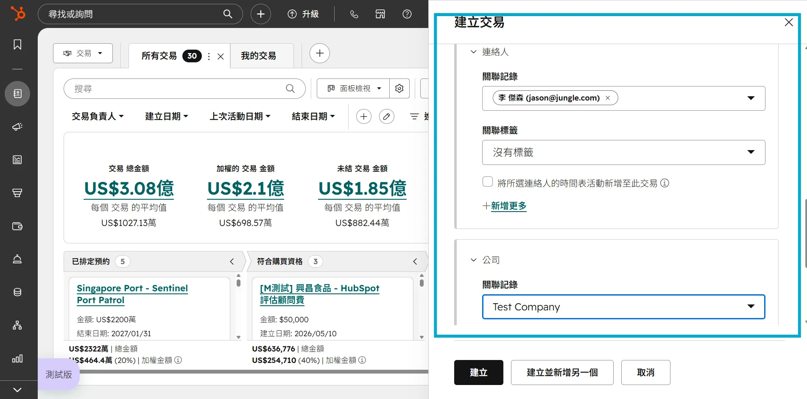Image resolution: width=807 pixels, height=399 pixels.
Task: Click the US$2.1億 weighted amount value
Action: click(x=246, y=189)
